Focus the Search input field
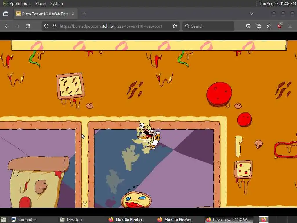The height and width of the screenshot is (223, 297). click(208, 26)
